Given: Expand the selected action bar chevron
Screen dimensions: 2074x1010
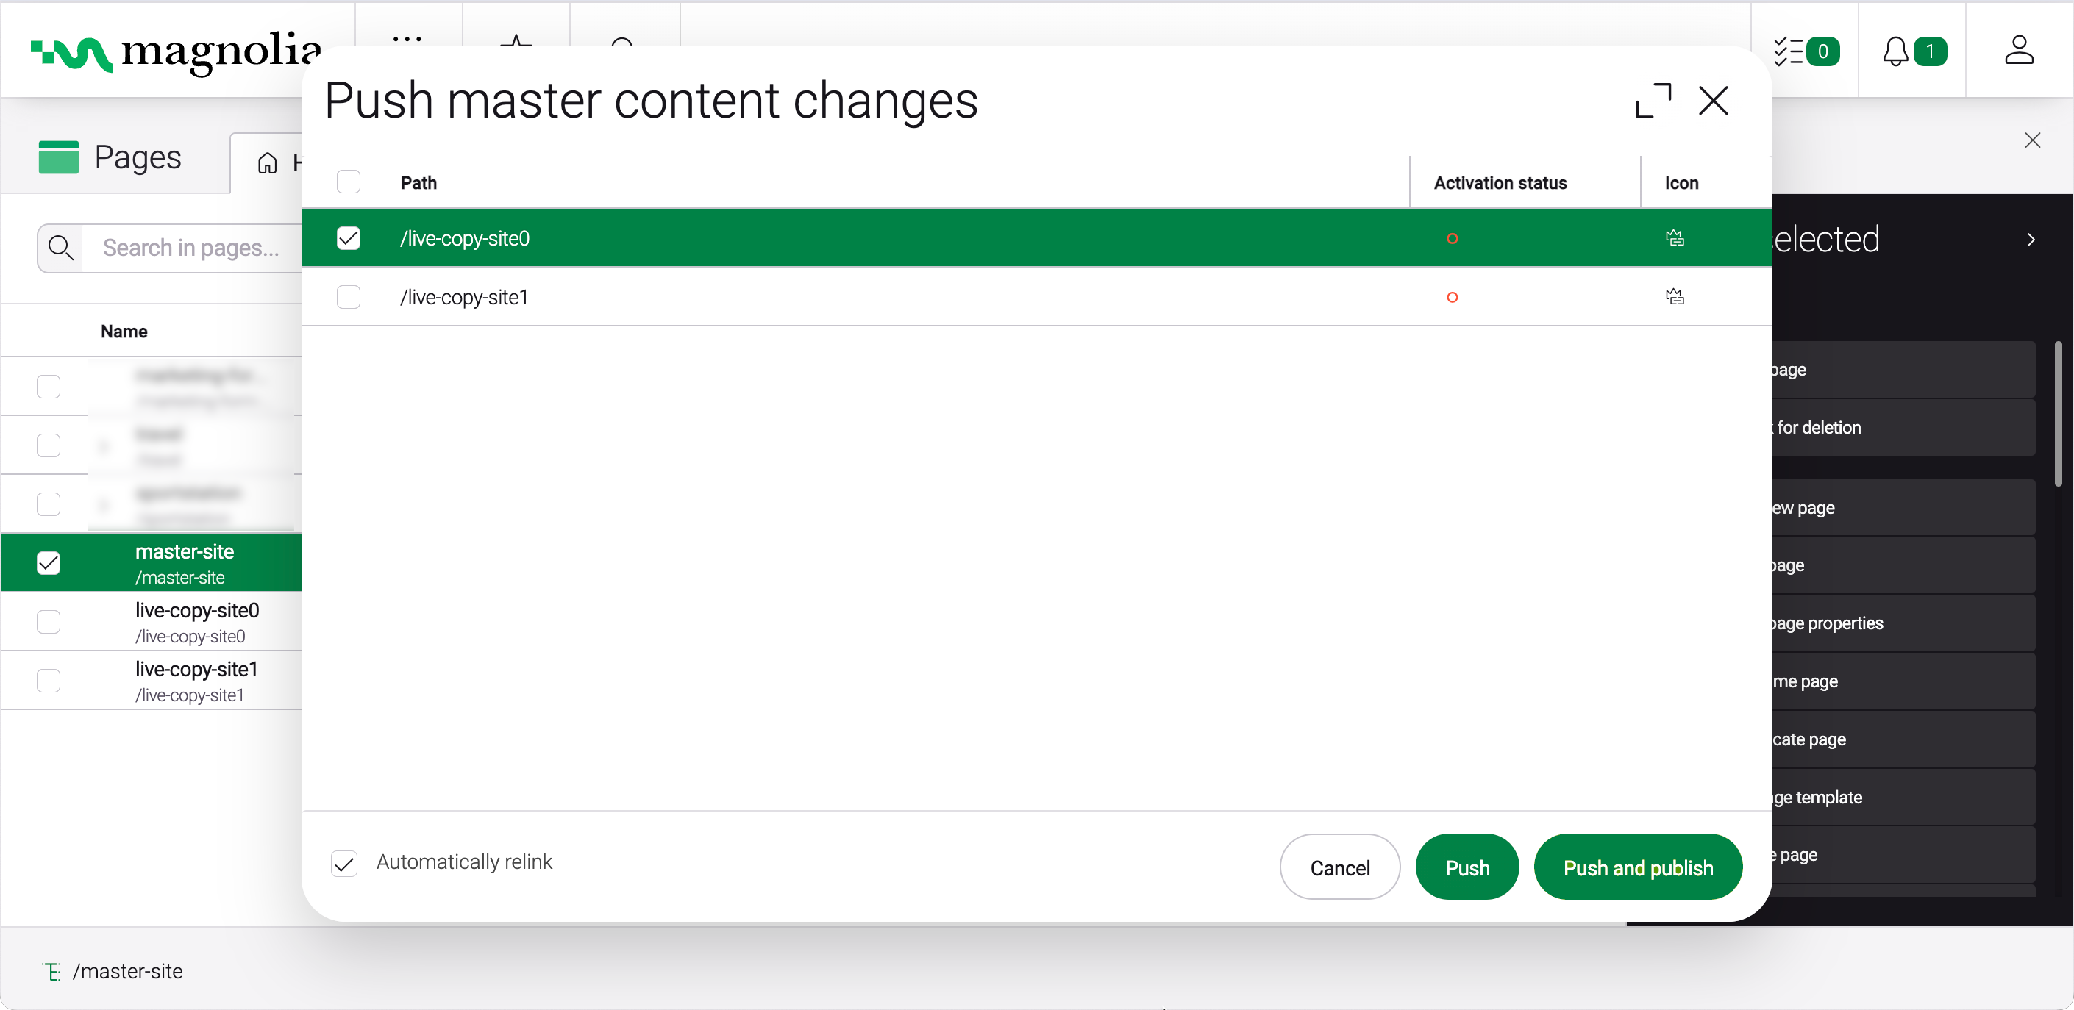Looking at the screenshot, I should [2031, 240].
